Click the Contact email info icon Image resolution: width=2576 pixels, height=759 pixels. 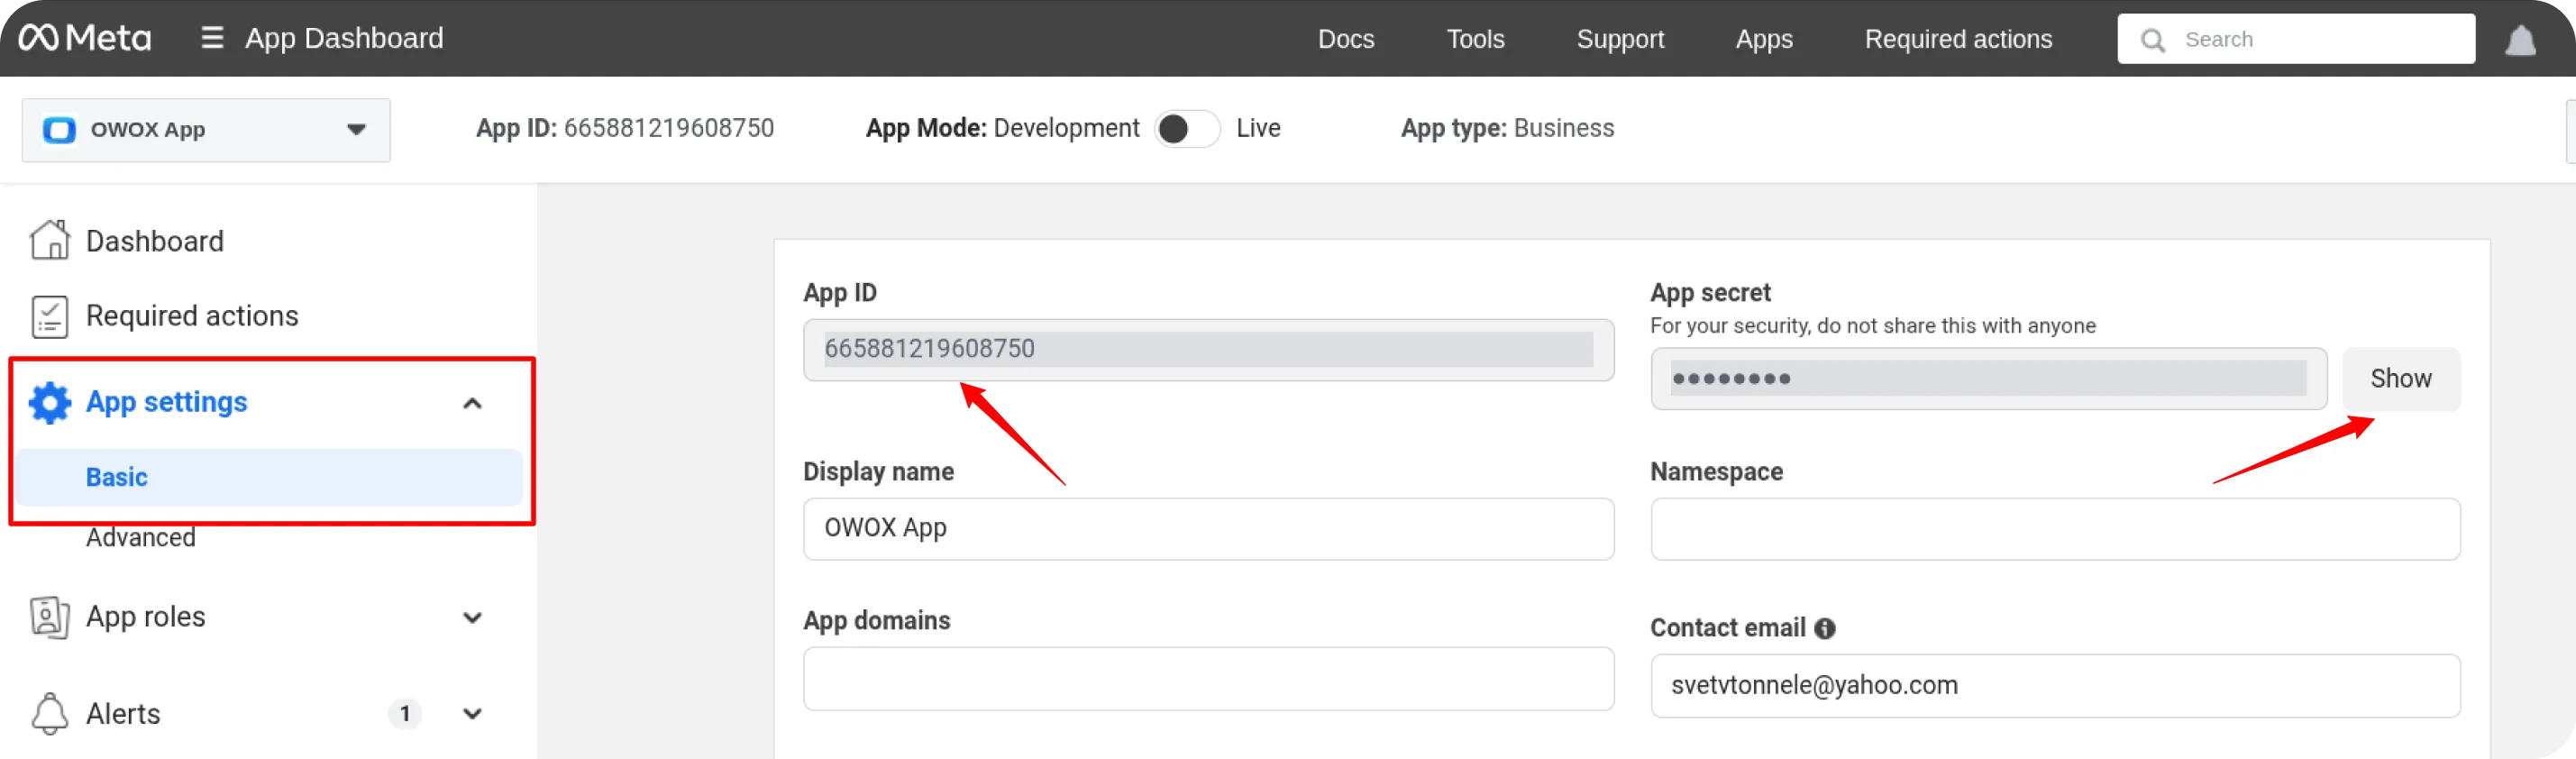pos(1825,628)
